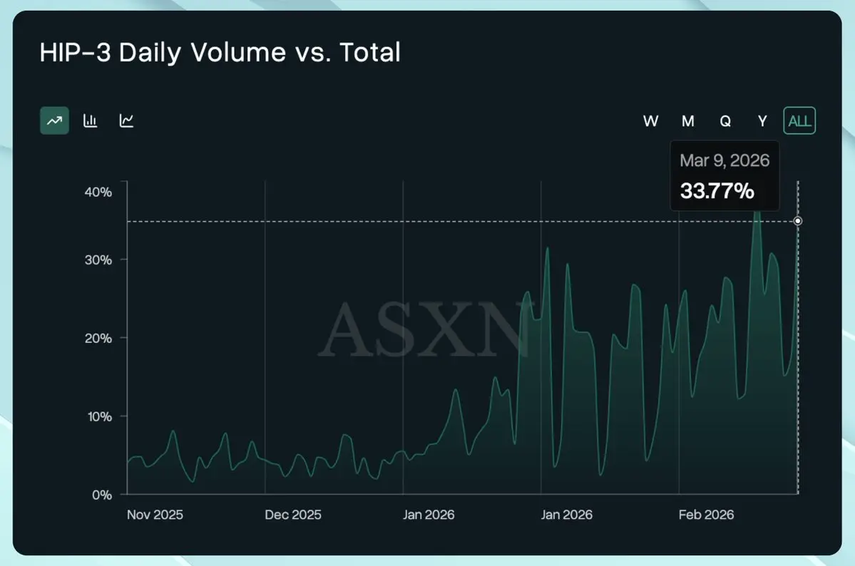
Task: Switch to the line graph axes icon
Action: 126,120
